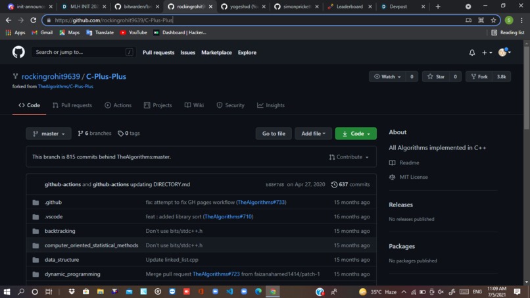The height and width of the screenshot is (298, 530).
Task: Open the Apps bookmark
Action: pyautogui.click(x=16, y=32)
